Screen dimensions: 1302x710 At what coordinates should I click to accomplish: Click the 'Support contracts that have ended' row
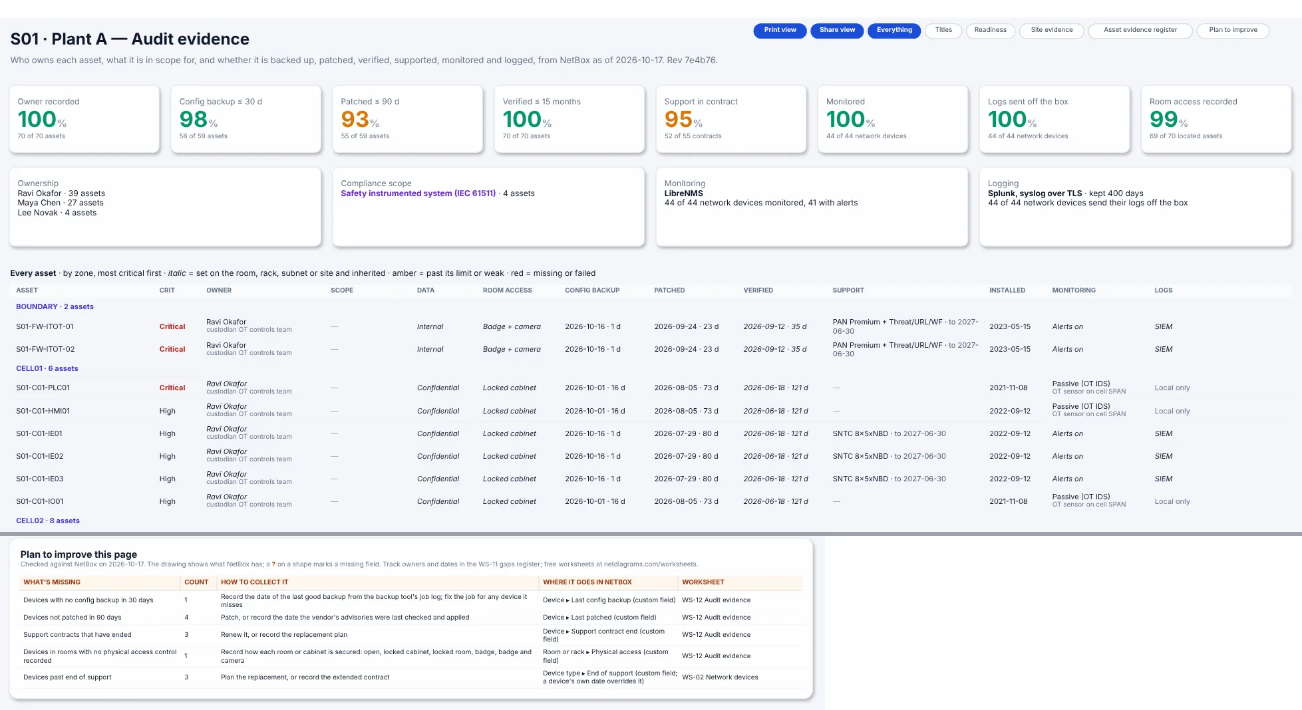[x=411, y=635]
